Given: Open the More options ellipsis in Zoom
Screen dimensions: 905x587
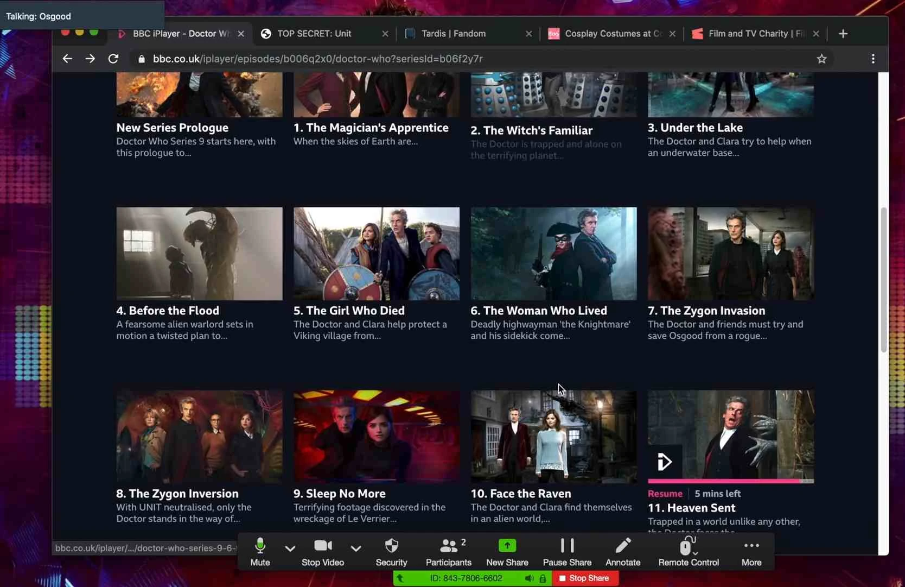Looking at the screenshot, I should 751,552.
